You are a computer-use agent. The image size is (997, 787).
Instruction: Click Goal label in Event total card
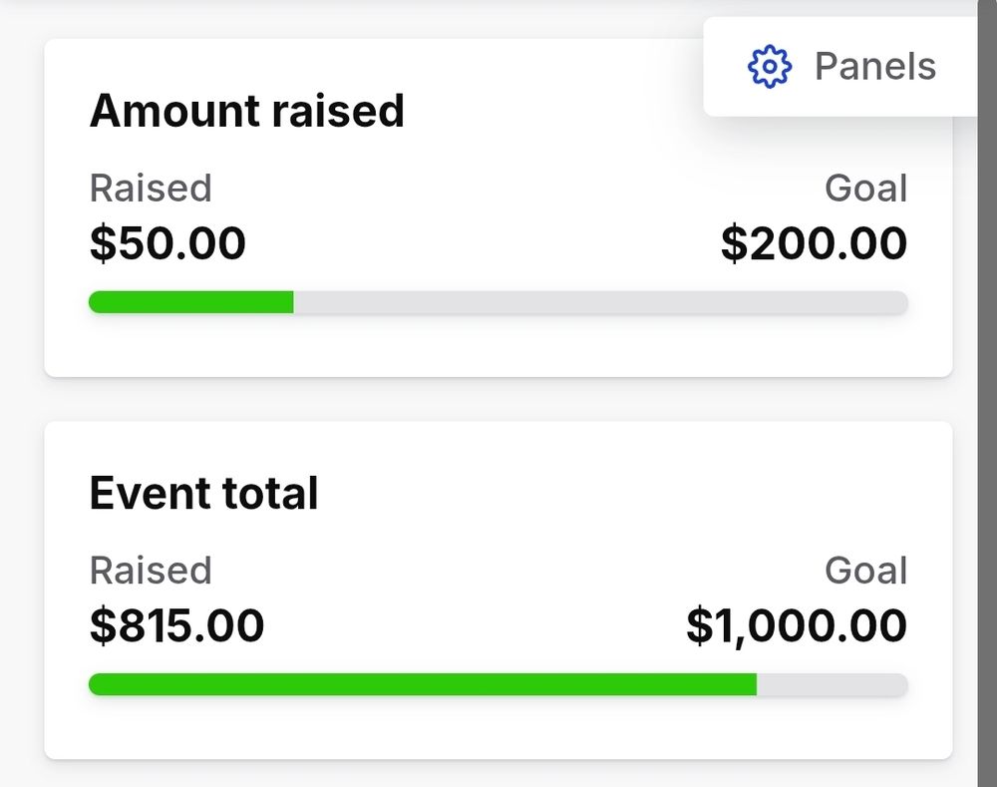pos(866,571)
